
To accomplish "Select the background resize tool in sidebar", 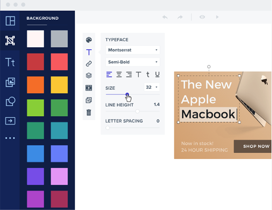I will point(10,40).
